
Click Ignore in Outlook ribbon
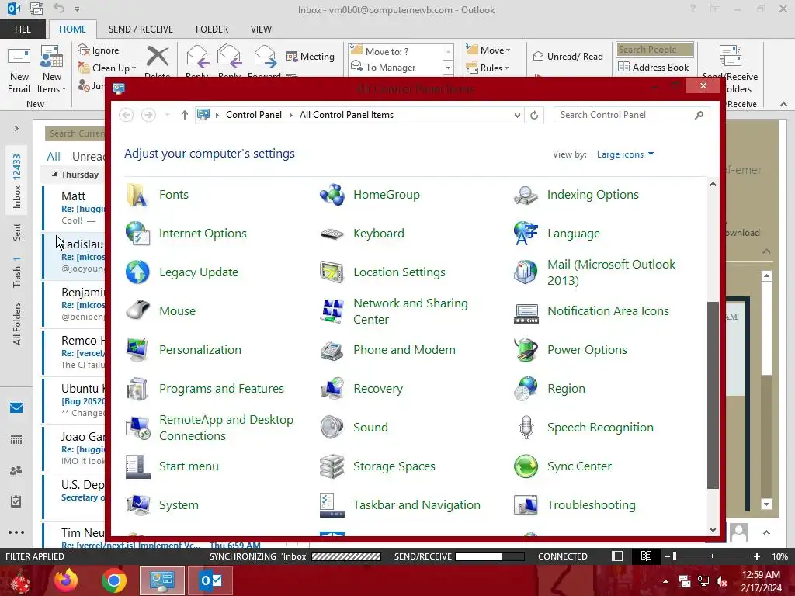[x=99, y=50]
